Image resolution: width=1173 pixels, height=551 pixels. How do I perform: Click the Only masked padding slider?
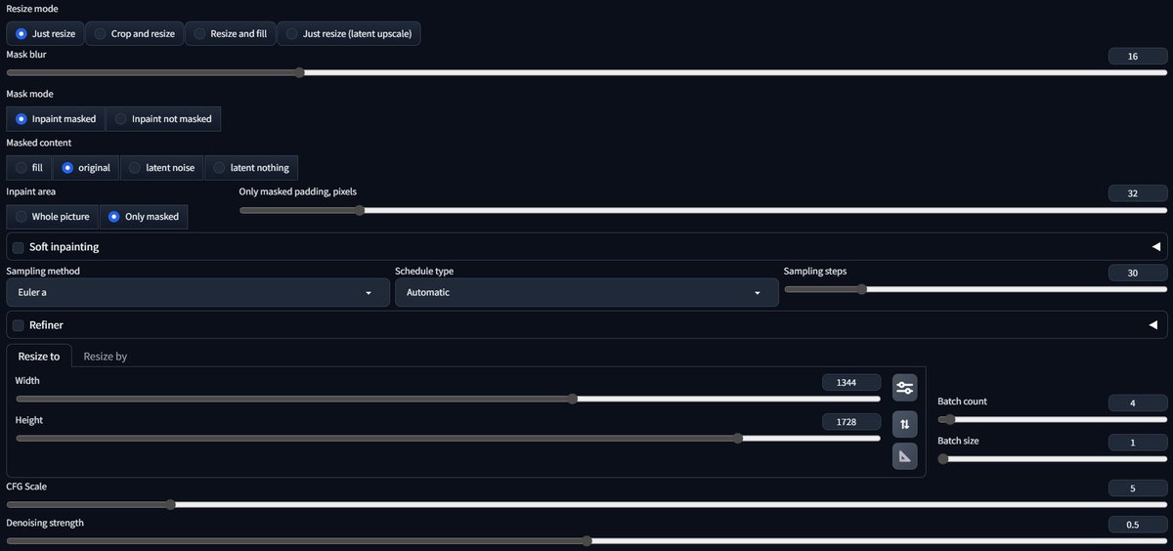tap(703, 210)
